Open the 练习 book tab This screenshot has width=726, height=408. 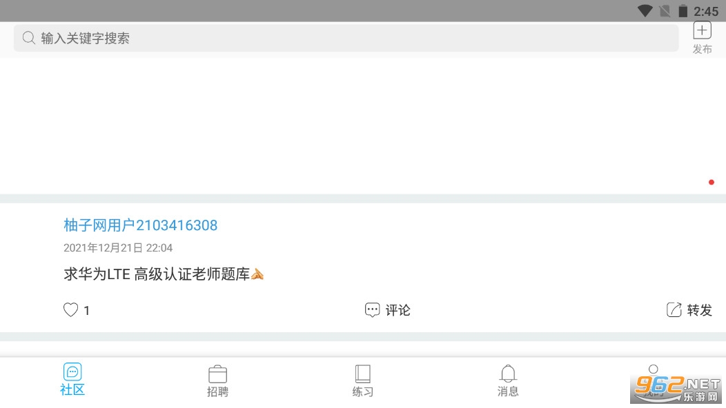(x=362, y=381)
